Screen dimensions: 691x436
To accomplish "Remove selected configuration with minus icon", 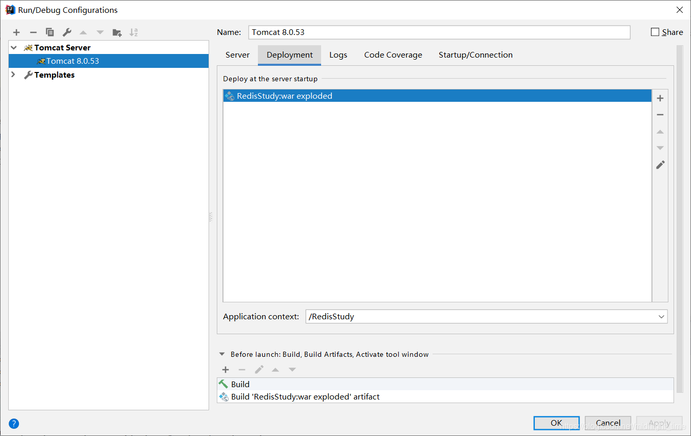I will [x=33, y=32].
